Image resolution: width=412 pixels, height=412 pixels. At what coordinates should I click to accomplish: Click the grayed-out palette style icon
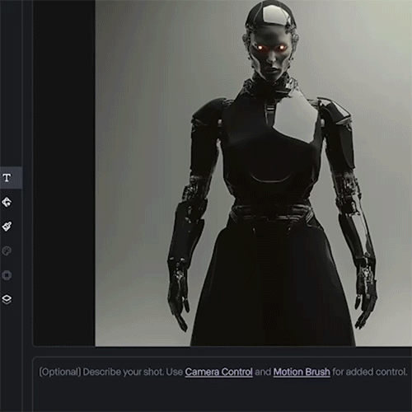7,250
